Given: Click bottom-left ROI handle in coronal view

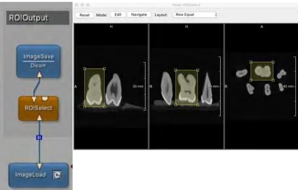Looking at the screenshot, I should click(176, 105).
